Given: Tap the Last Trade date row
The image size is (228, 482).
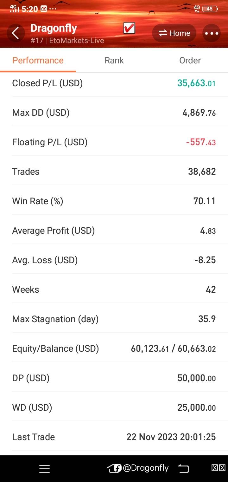Looking at the screenshot, I should tap(114, 437).
